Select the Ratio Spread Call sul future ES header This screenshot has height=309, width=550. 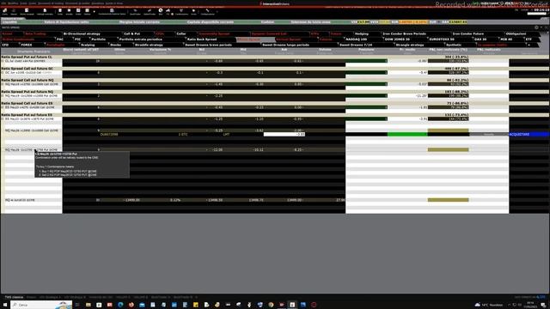click(x=27, y=103)
